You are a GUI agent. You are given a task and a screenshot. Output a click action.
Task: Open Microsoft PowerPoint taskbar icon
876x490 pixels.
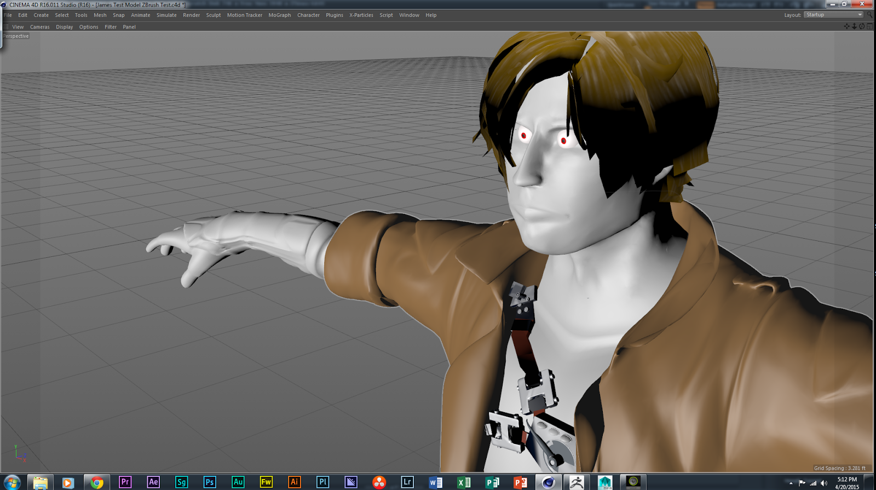521,482
